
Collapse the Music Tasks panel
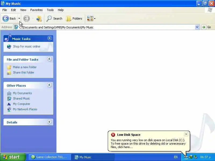[x=49, y=38]
